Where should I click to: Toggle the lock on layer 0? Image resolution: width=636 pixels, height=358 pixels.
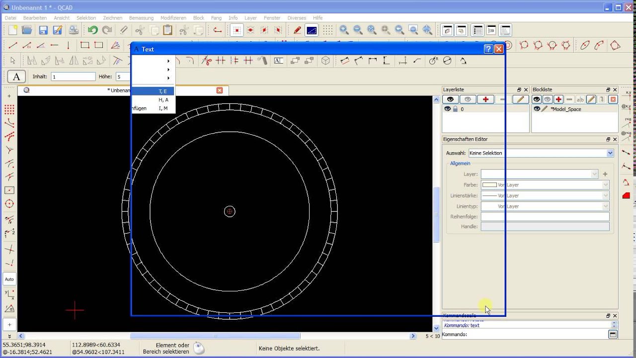coord(455,109)
